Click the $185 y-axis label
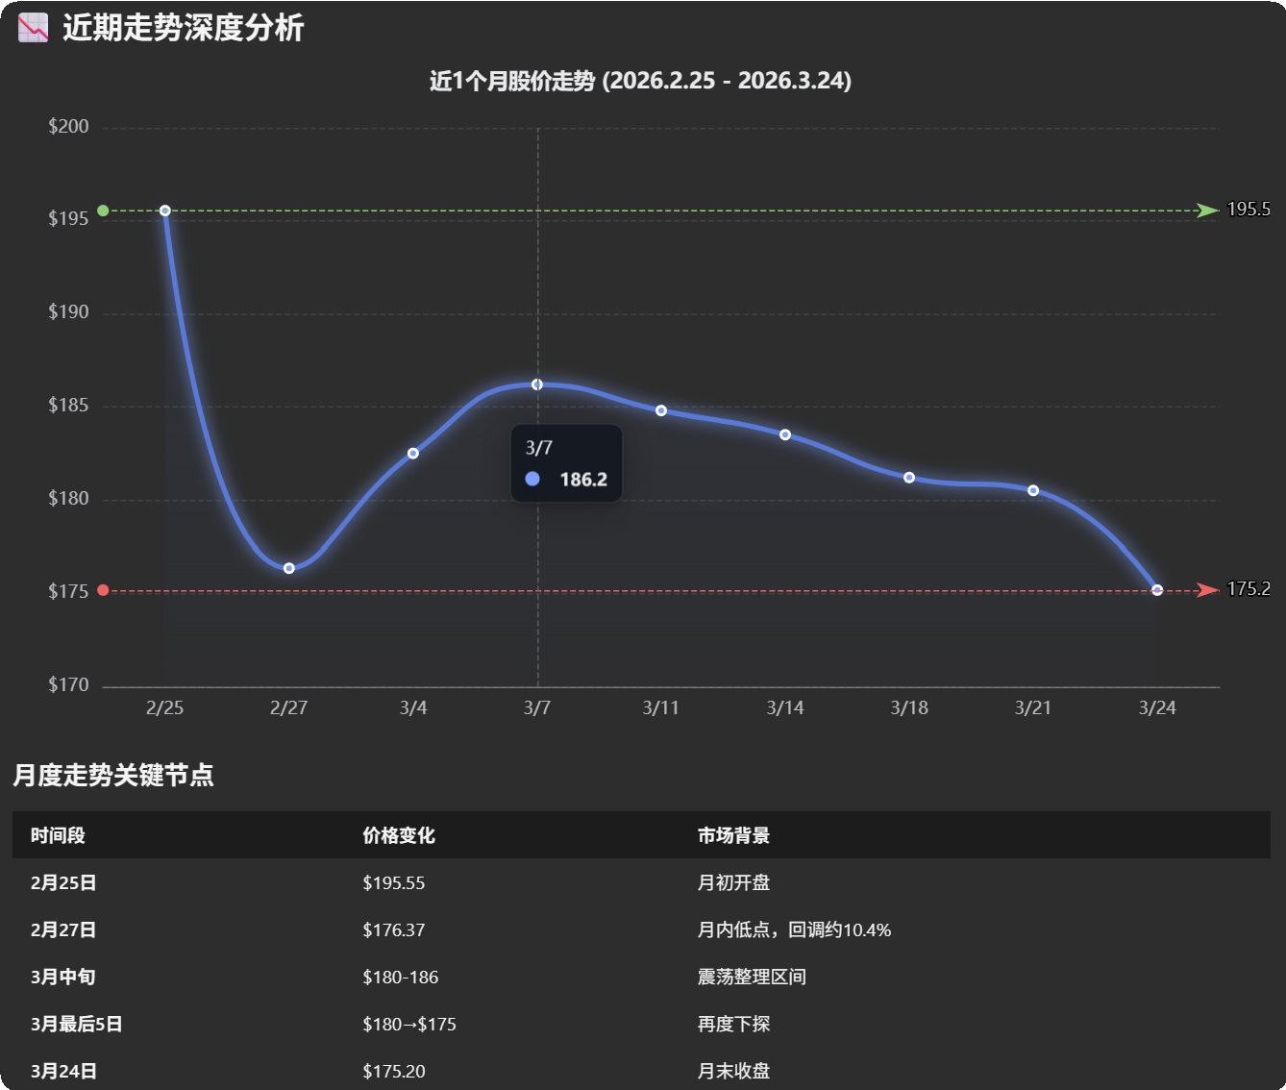Screen dimensions: 1286x1090 tap(68, 406)
